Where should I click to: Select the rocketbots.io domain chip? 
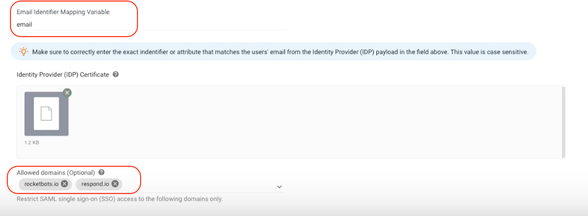(x=41, y=184)
